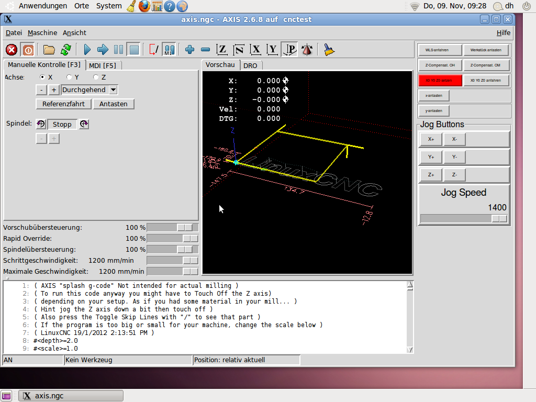Switch to Manuelle Kontrolle [F3] tab
This screenshot has width=536, height=402.
click(x=44, y=64)
